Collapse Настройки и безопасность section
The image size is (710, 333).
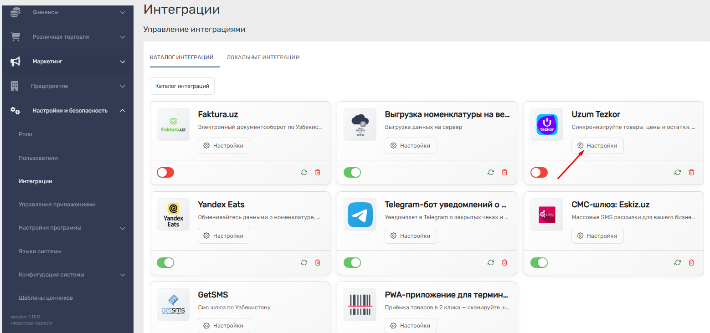pyautogui.click(x=122, y=110)
